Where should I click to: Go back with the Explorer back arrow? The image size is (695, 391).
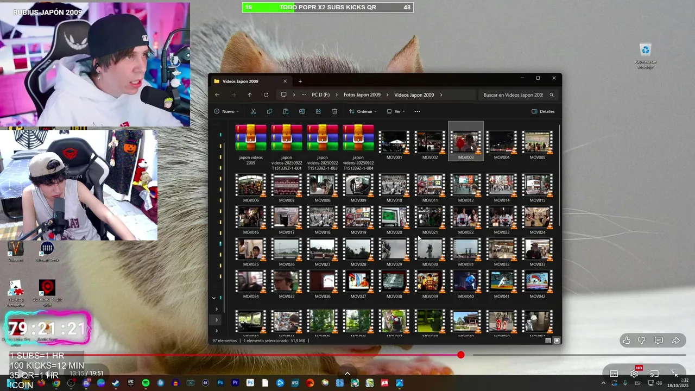click(x=217, y=94)
